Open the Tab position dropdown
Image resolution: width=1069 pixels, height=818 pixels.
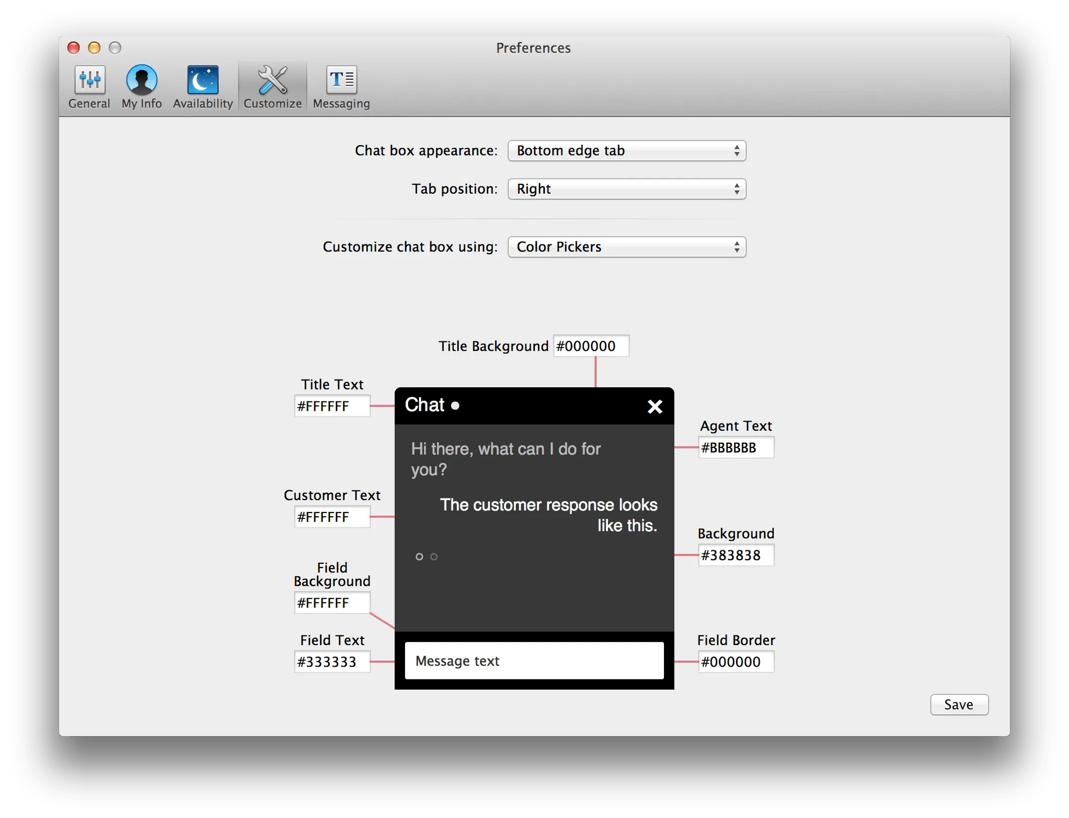pyautogui.click(x=626, y=189)
